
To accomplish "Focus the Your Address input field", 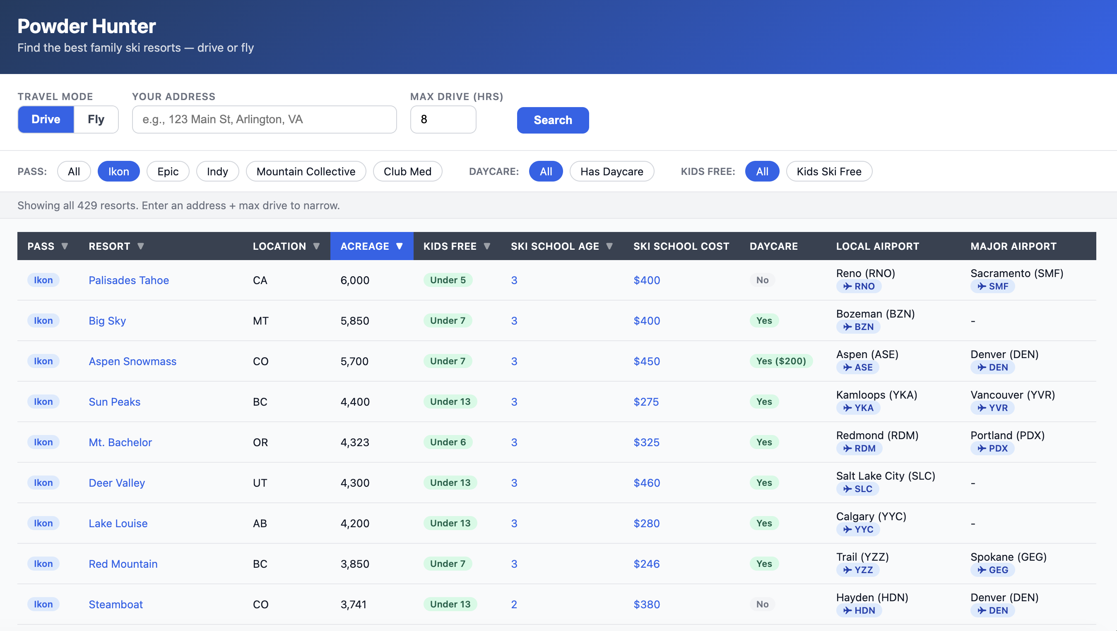I will point(264,119).
